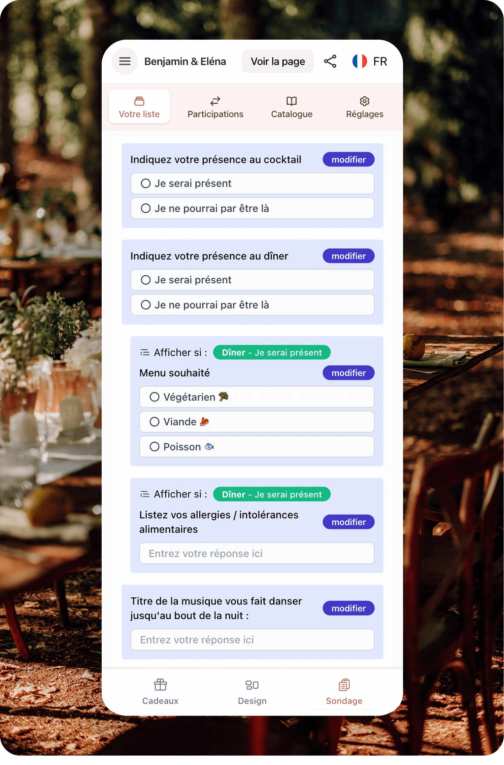The width and height of the screenshot is (504, 765).
Task: Click the share icon
Action: click(x=330, y=61)
